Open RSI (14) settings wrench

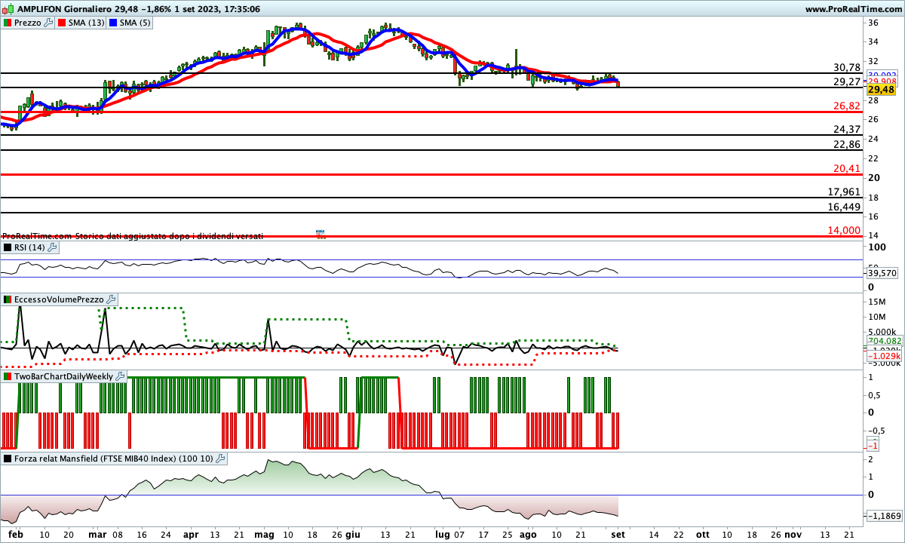tap(52, 247)
